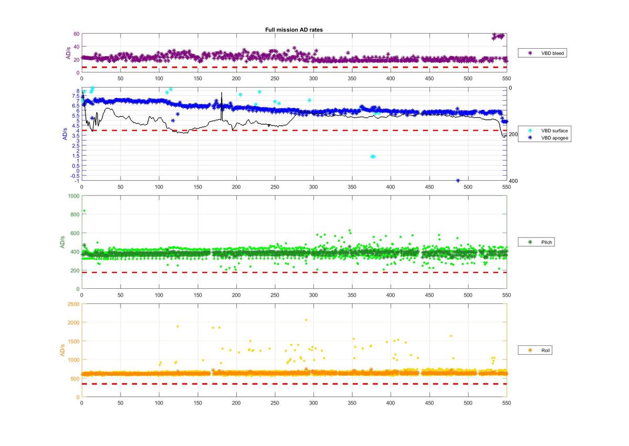Click the highest yellow Roll outlier above 2000
The height and width of the screenshot is (446, 629).
[x=306, y=320]
